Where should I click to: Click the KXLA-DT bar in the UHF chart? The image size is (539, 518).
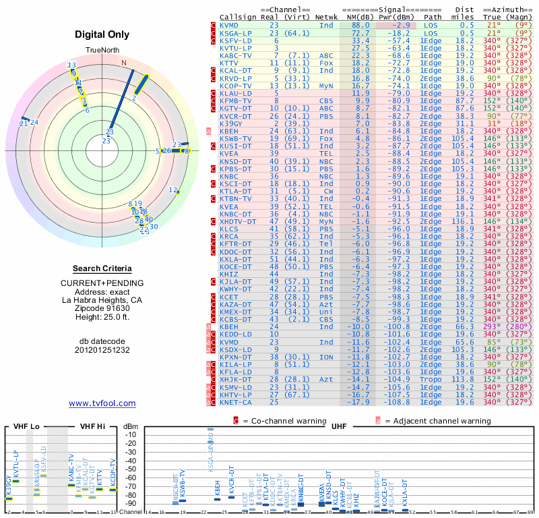pyautogui.click(x=406, y=511)
